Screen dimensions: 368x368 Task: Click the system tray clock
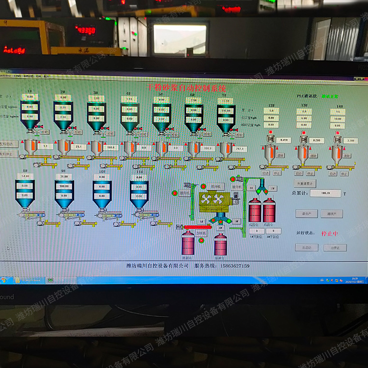[355, 280]
